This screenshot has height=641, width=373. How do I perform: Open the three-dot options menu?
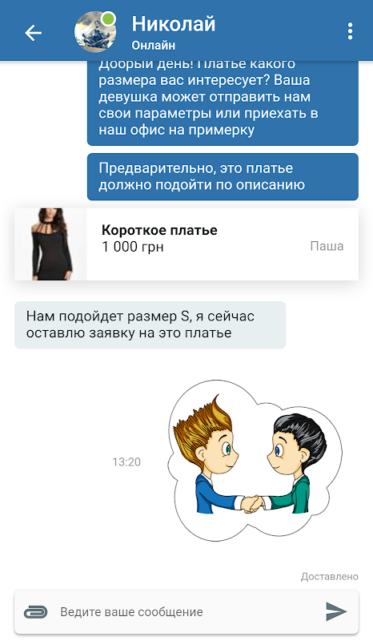click(x=350, y=31)
